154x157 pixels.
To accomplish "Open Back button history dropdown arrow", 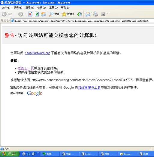I will pos(15,14).
